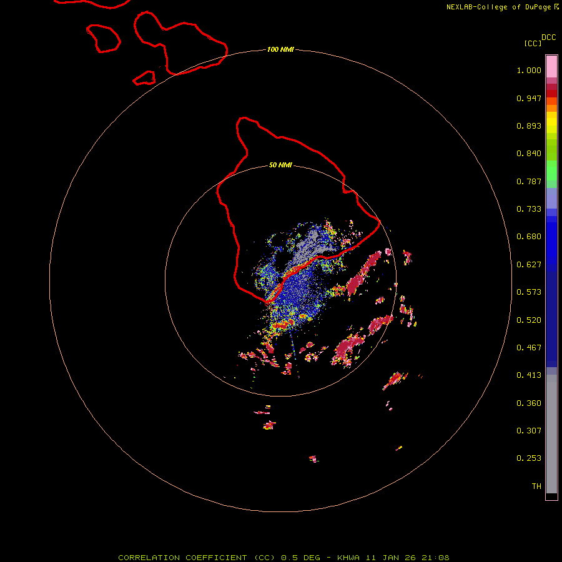Click the 0.680 color scale value
This screenshot has height=562, width=562.
tap(529, 237)
